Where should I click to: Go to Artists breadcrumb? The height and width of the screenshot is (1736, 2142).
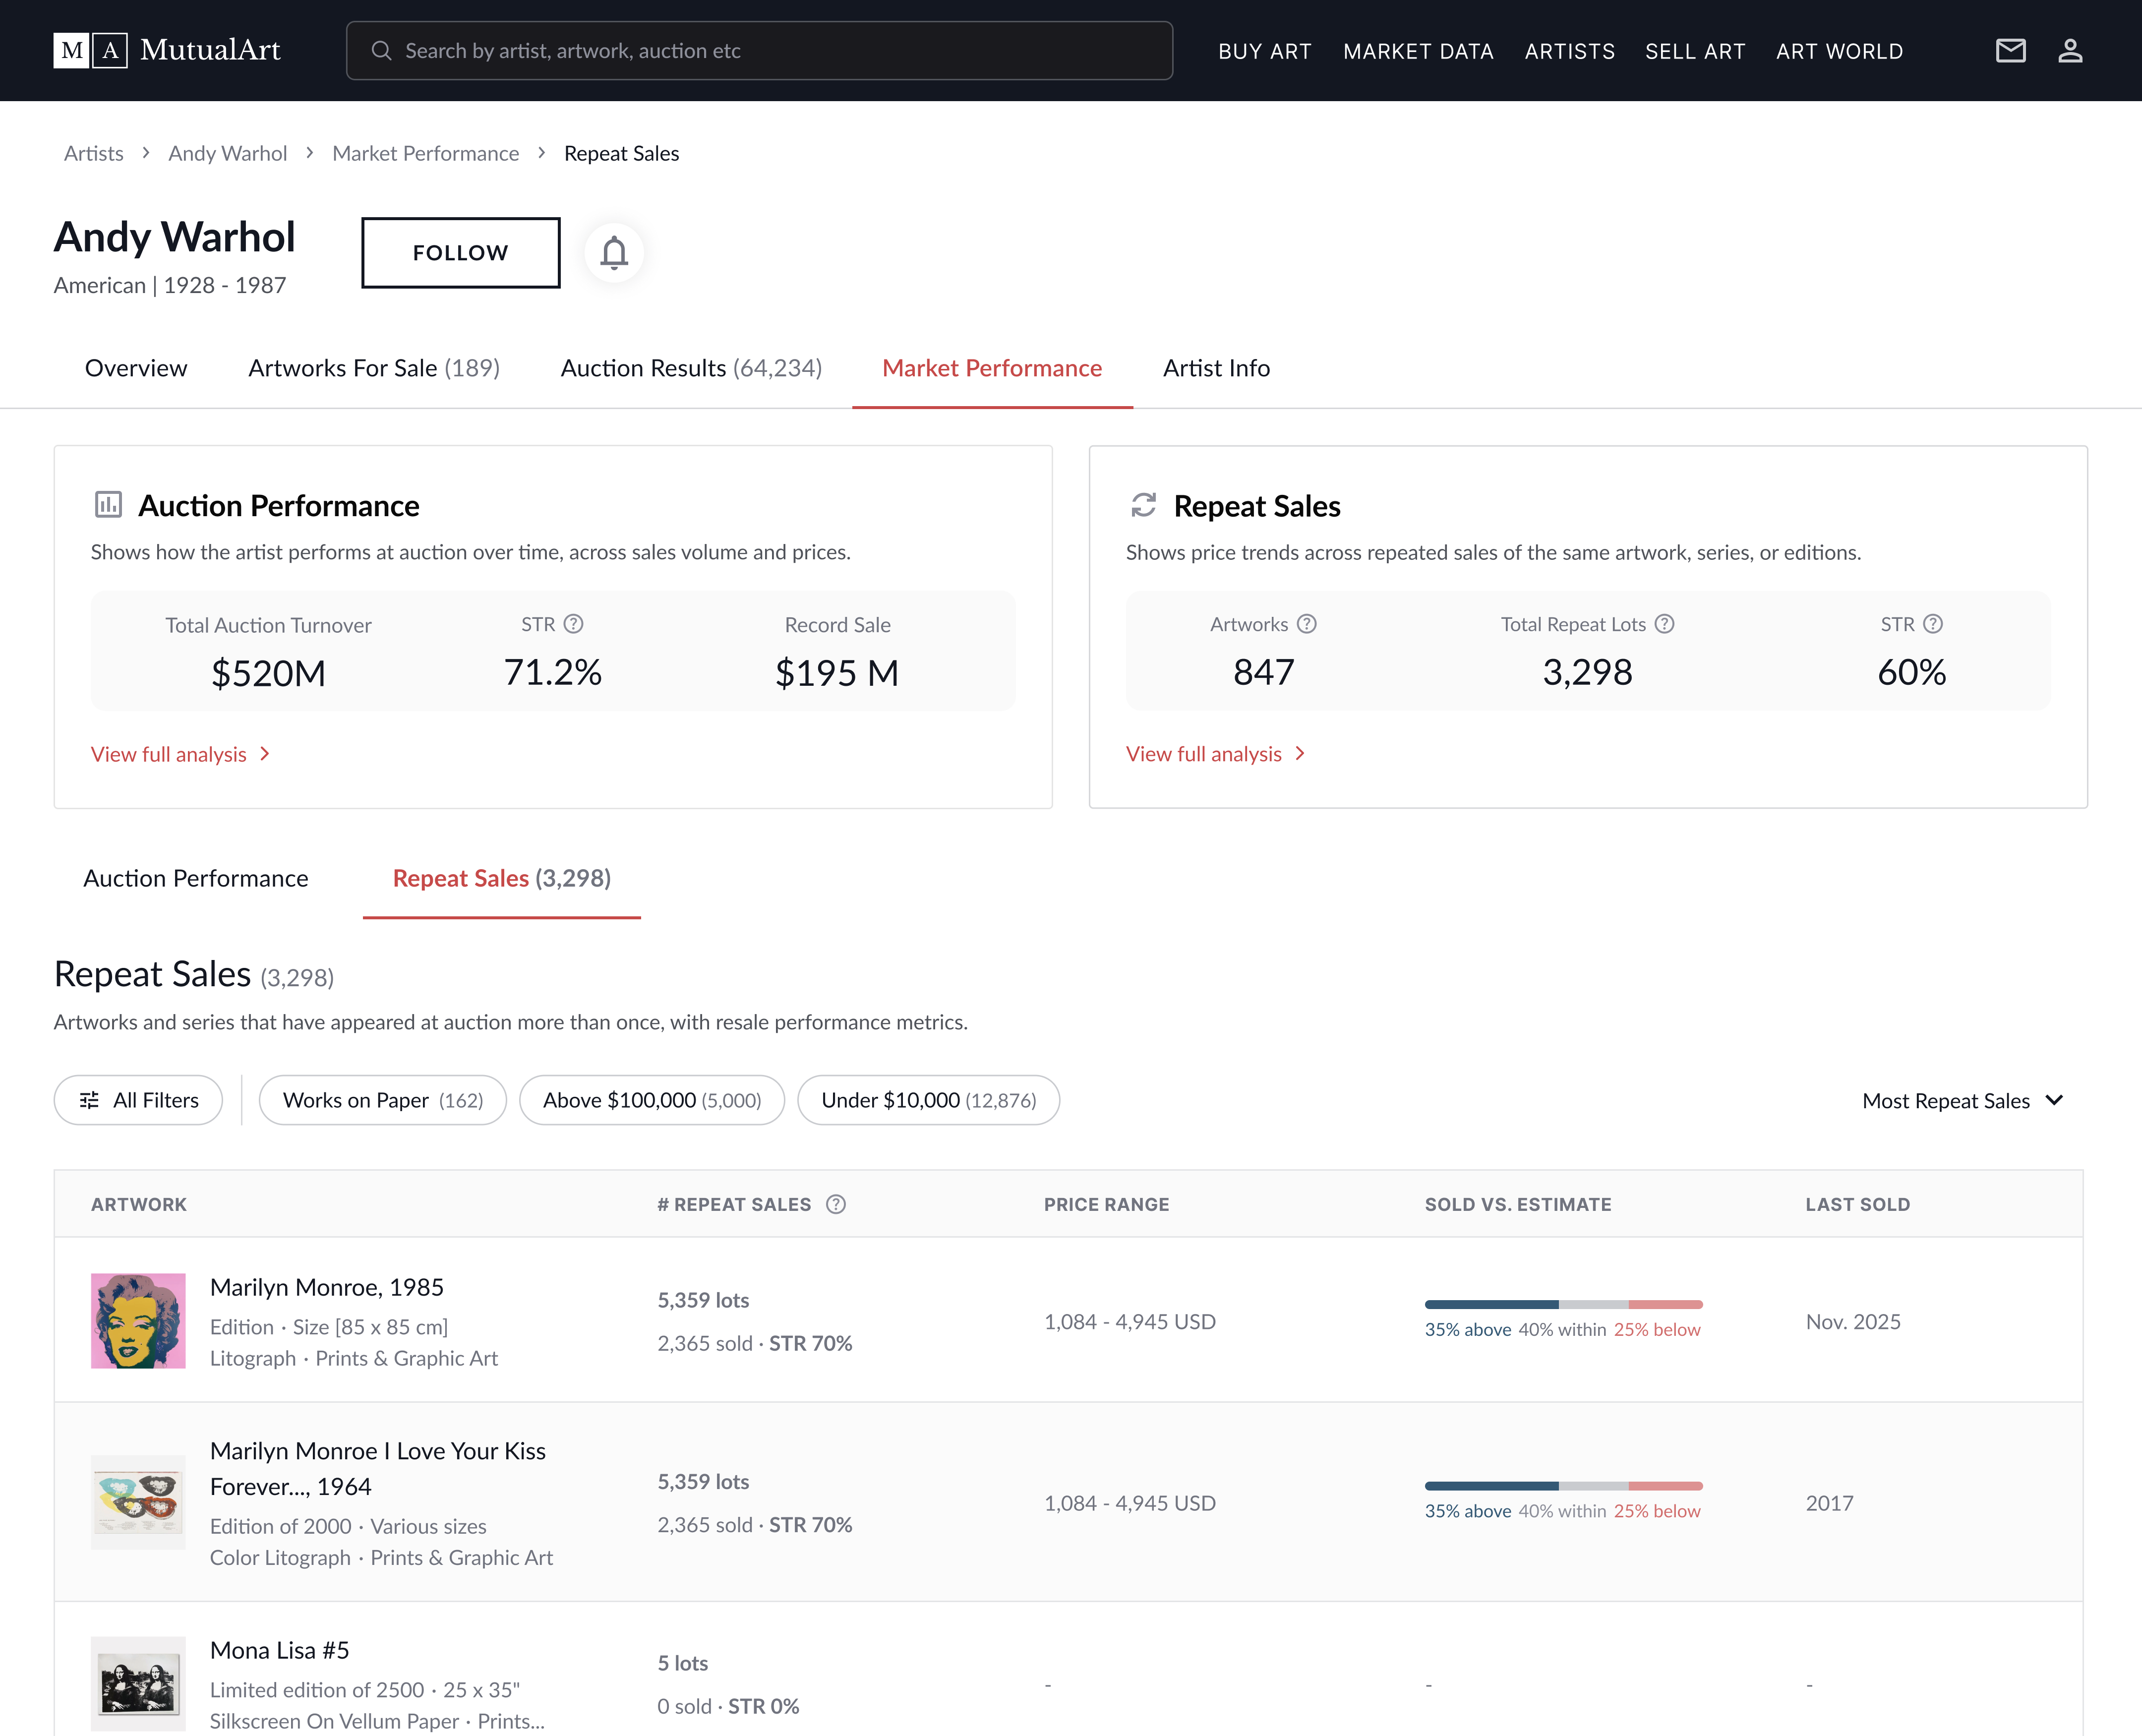pos(94,153)
